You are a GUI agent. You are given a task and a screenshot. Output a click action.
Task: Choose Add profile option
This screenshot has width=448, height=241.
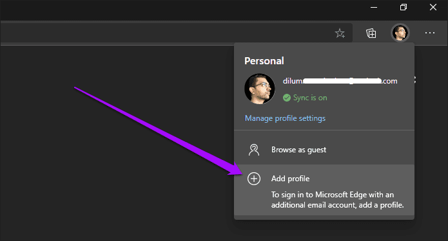[324, 190]
